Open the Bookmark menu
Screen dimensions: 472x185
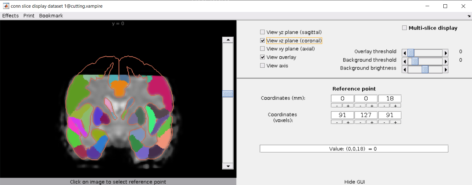[51, 16]
